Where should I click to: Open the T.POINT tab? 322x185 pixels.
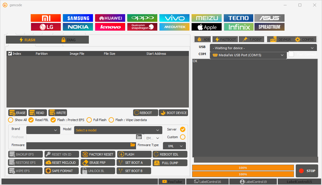pyautogui.click(x=252, y=39)
